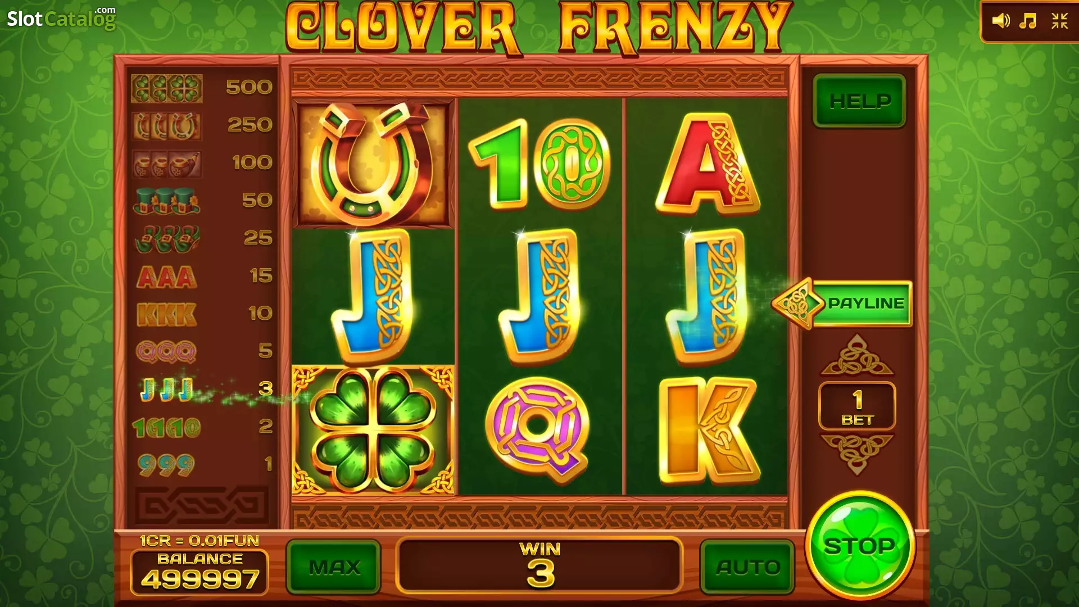Click the red A reel symbol

pyautogui.click(x=707, y=164)
